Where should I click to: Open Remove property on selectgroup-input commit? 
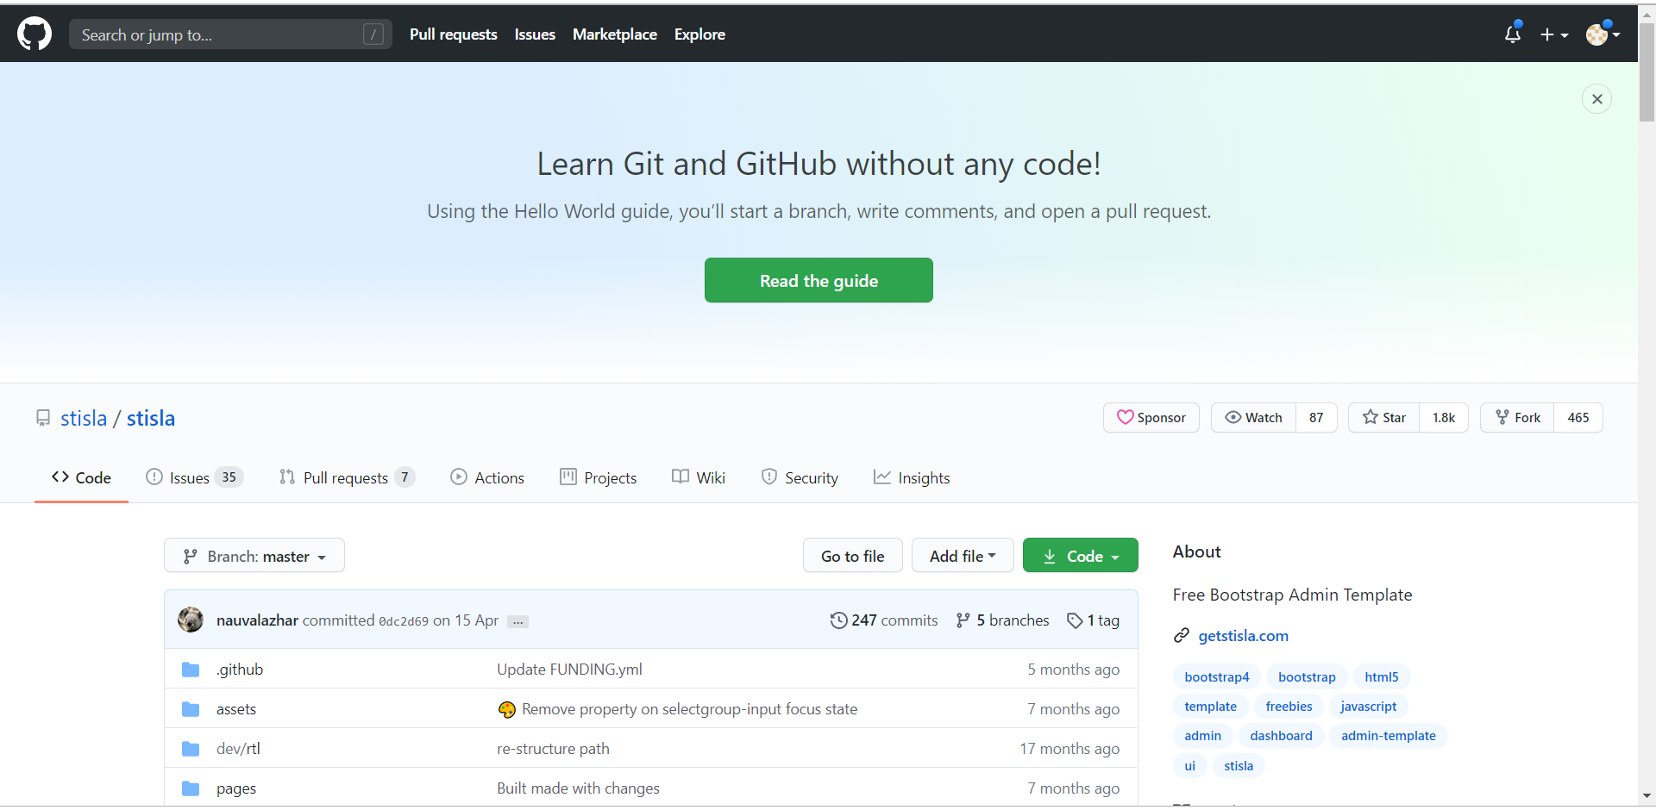(689, 709)
